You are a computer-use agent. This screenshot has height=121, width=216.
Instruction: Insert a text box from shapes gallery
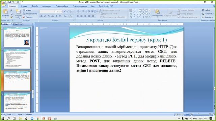click(131, 10)
